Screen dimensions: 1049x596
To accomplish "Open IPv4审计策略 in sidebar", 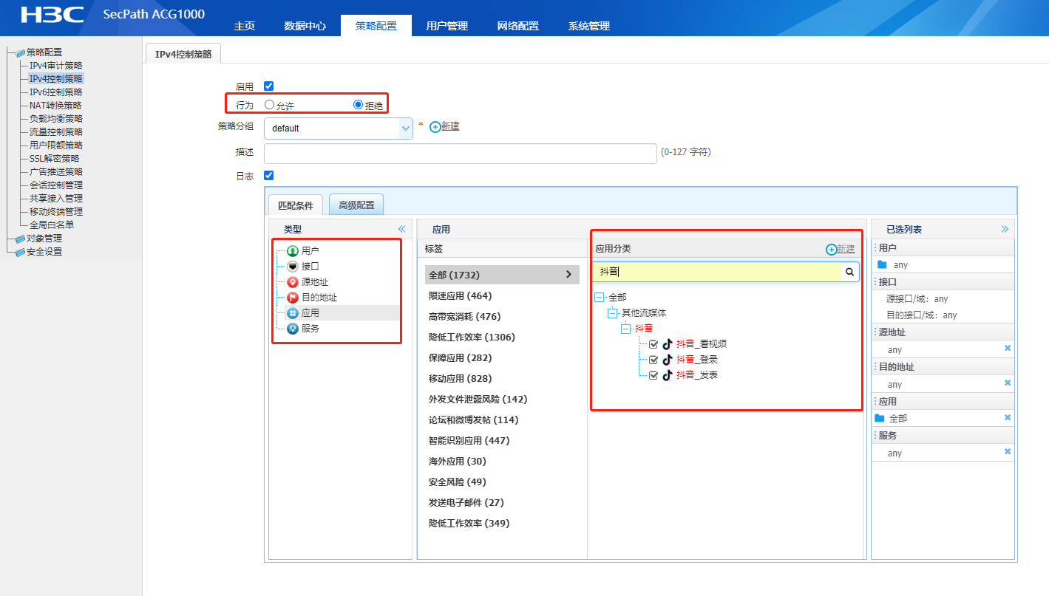I will coord(56,66).
